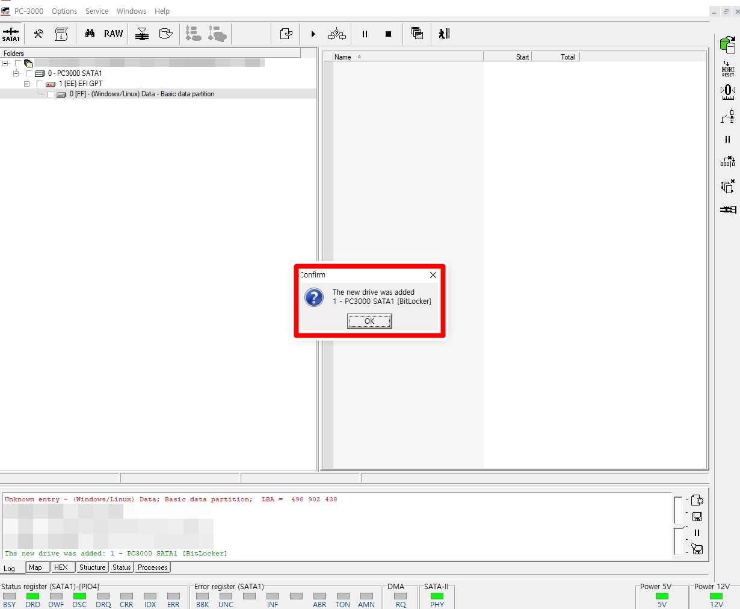740x609 pixels.
Task: Sort the file list by Name column
Action: [x=408, y=57]
